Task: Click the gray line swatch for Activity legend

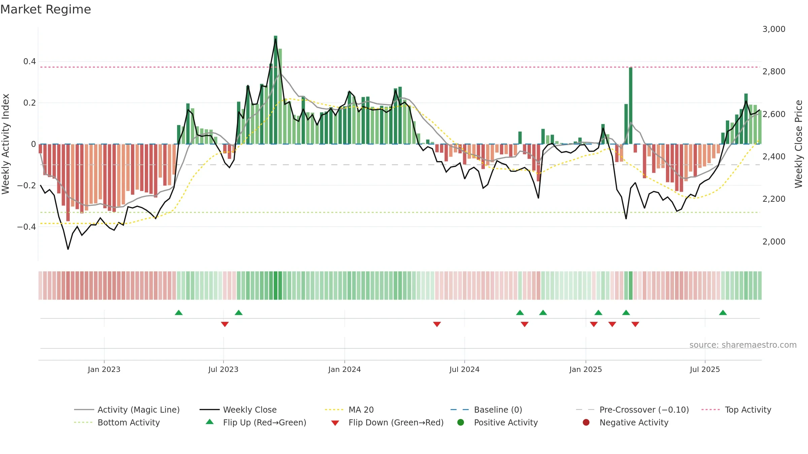Action: tap(84, 410)
